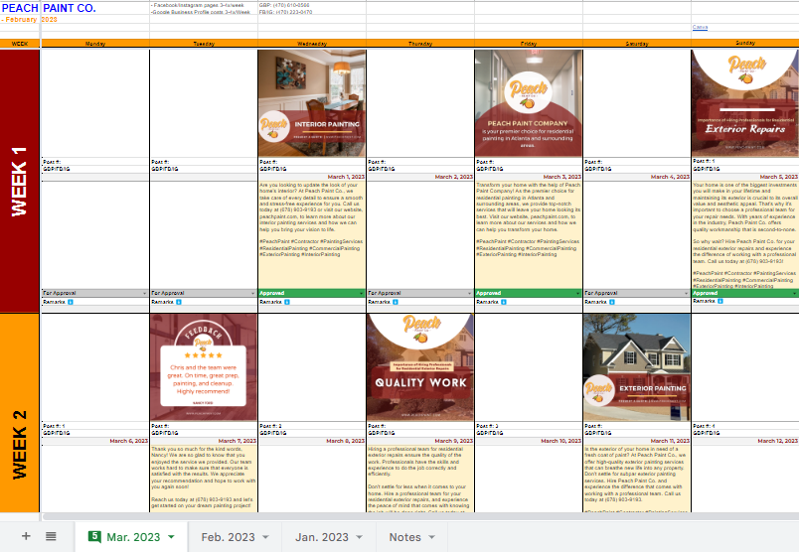
Task: Select the March 2, 2023 date cell
Action: (420, 177)
